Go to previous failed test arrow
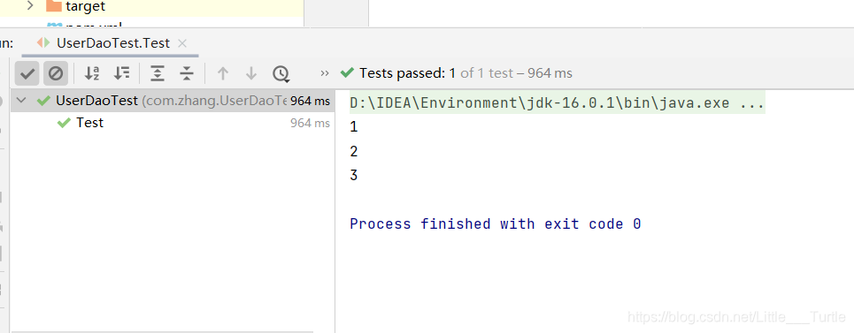Viewport: 854px width, 333px height. tap(223, 73)
